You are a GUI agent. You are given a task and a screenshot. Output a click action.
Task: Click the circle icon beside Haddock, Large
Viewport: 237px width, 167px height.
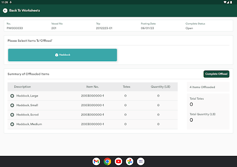point(12,96)
